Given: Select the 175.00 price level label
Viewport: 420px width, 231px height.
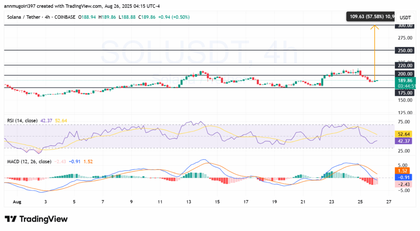Looking at the screenshot, I should click(x=405, y=93).
